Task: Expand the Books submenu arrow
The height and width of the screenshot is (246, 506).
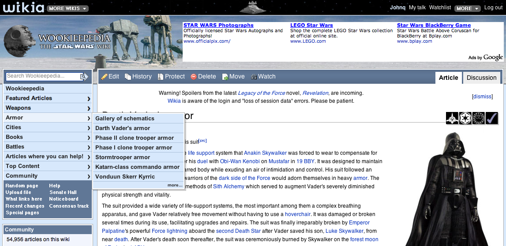Action: 88,137
